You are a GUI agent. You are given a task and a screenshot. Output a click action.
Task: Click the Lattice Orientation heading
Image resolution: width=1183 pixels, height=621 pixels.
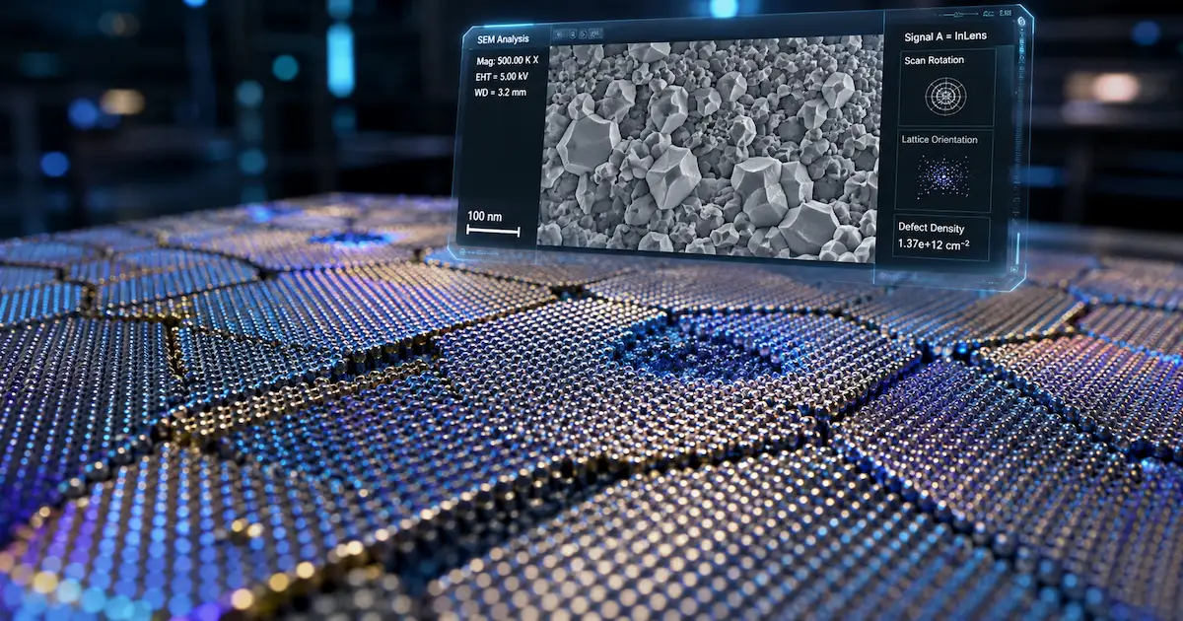click(x=940, y=140)
